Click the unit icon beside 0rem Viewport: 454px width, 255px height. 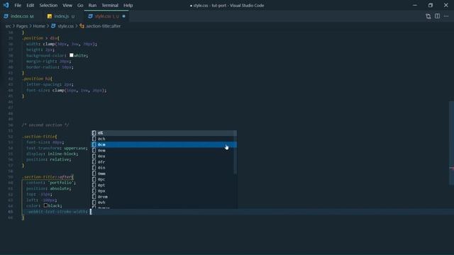click(94, 197)
